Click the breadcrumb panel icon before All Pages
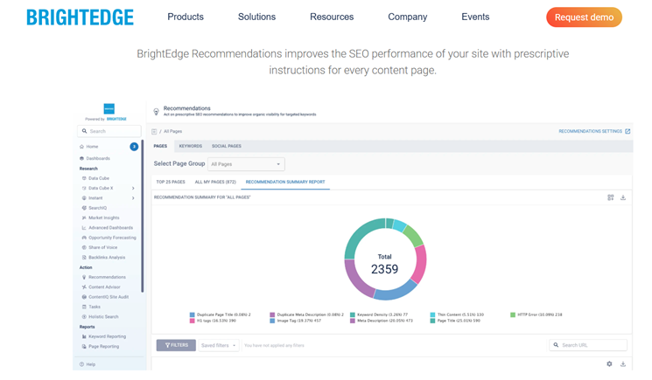Image resolution: width=652 pixels, height=380 pixels. 154,132
